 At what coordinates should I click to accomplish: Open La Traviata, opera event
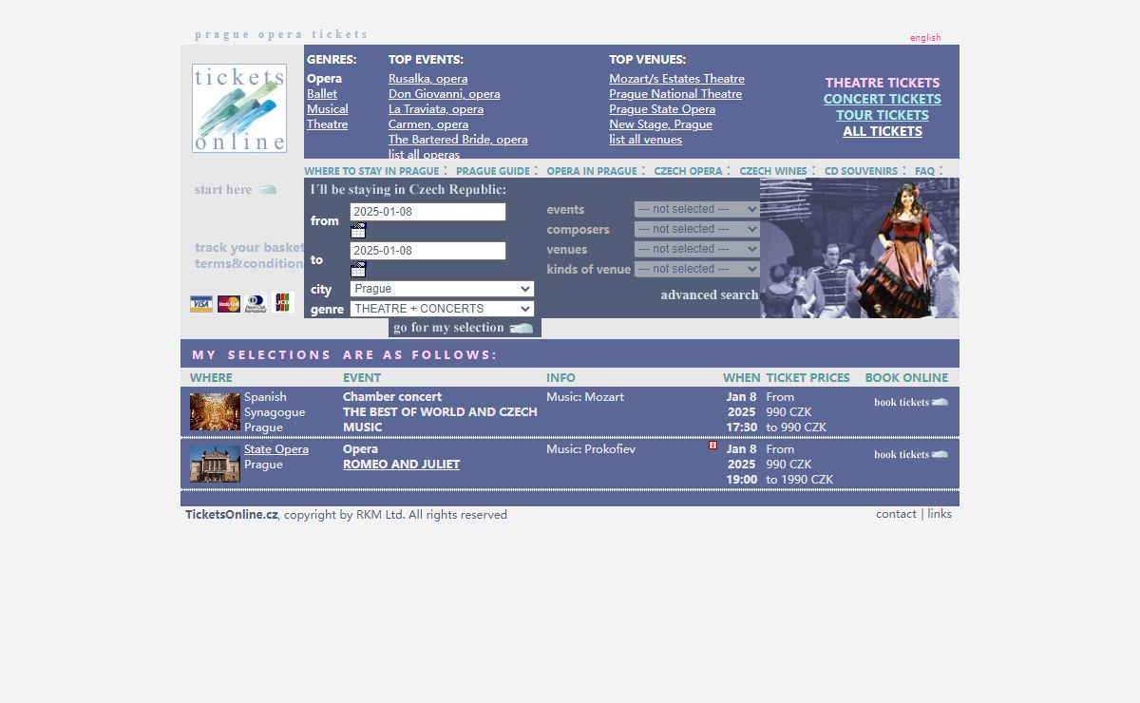coord(436,109)
